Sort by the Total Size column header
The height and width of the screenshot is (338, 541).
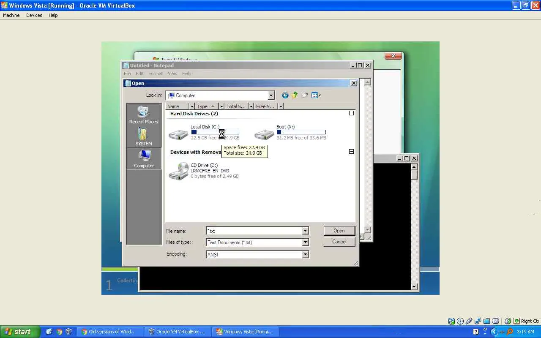point(237,106)
